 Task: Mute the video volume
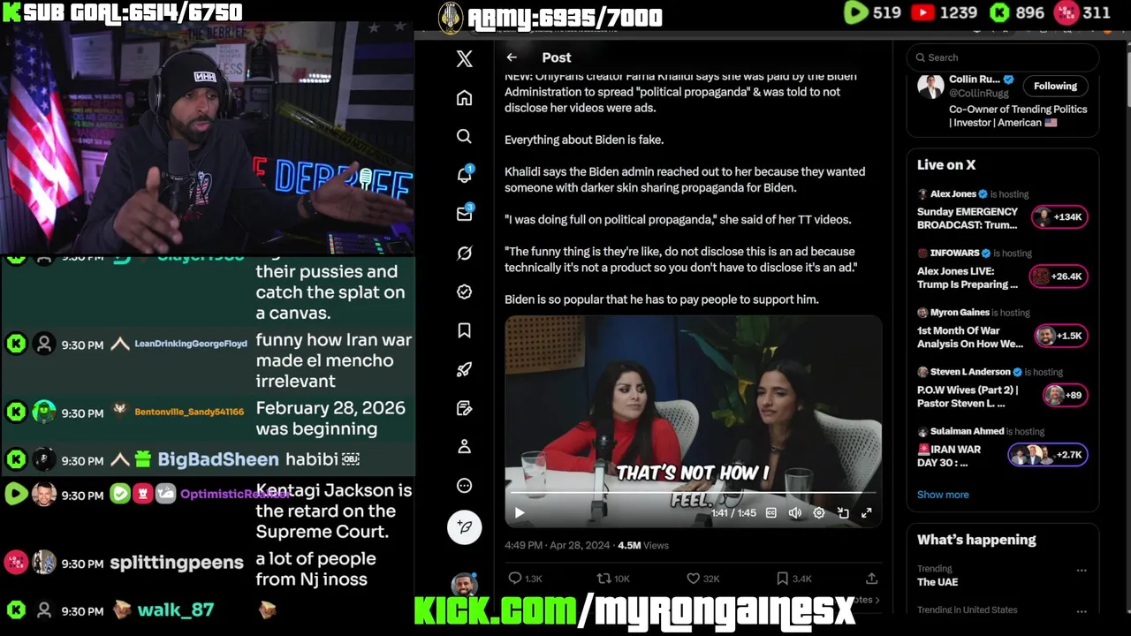[795, 513]
